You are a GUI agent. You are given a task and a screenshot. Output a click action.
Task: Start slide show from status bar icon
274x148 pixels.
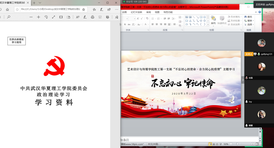[x=221, y=144]
